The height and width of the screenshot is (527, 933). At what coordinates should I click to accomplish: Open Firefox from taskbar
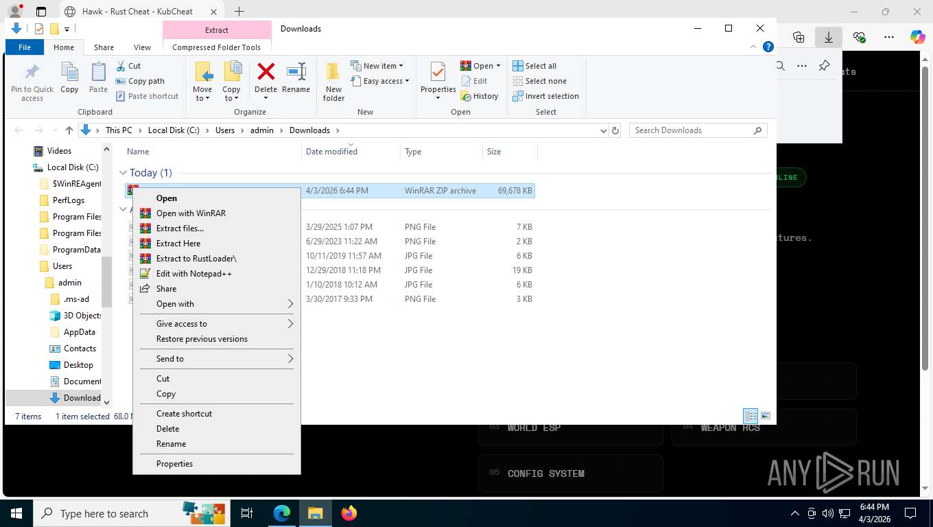pos(349,513)
